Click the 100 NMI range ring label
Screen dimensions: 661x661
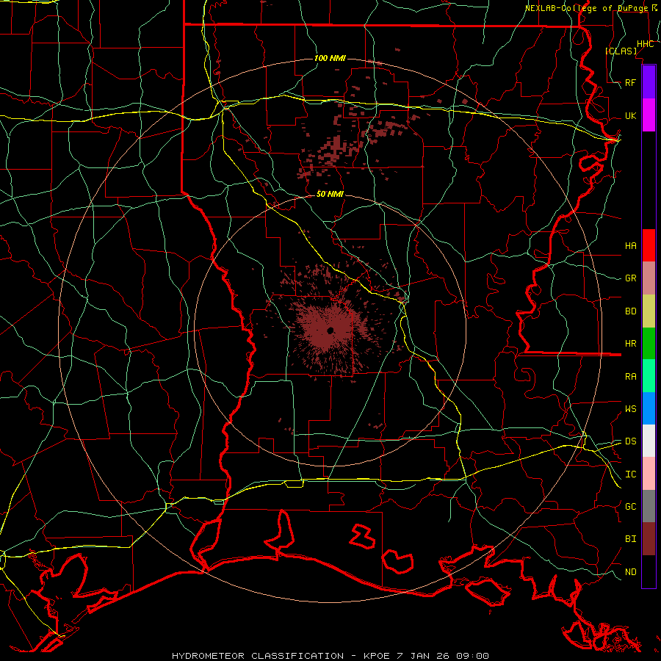coord(330,58)
